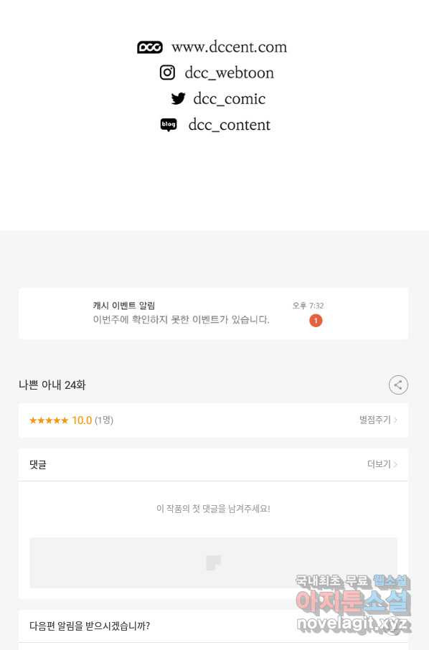The image size is (429, 650).
Task: Click the red notification badge showing 1
Action: (x=316, y=321)
